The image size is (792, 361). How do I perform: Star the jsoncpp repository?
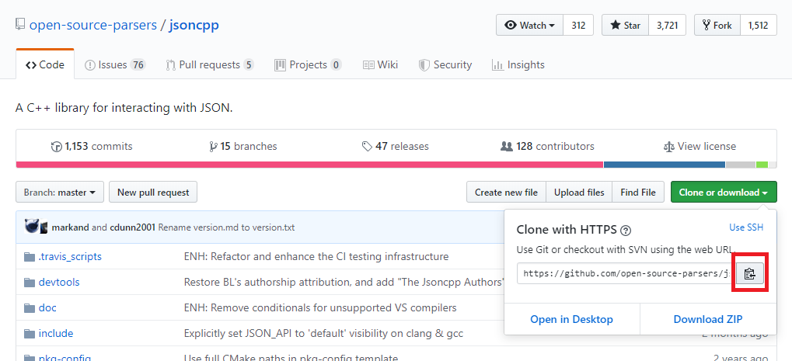pos(626,25)
